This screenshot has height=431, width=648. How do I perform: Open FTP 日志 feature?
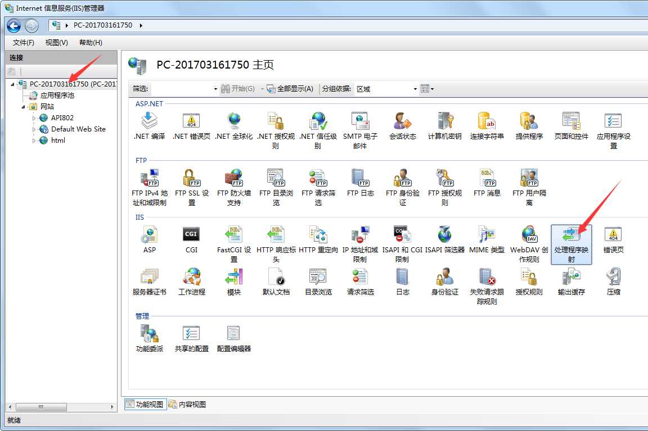[x=360, y=183]
